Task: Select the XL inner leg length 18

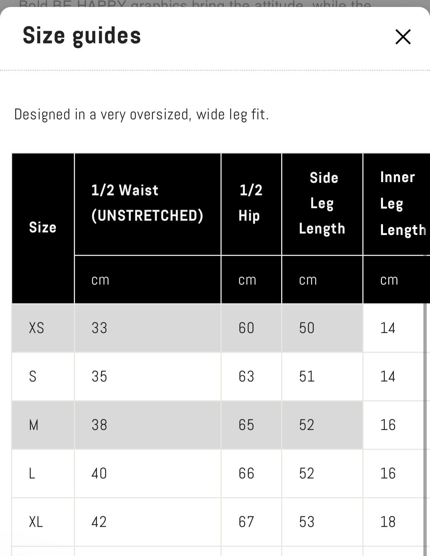Action: tap(388, 522)
